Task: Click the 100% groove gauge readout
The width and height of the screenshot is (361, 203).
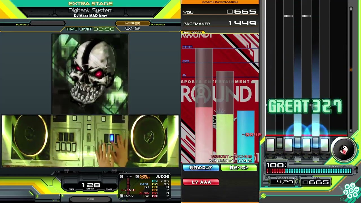Action: pos(276,165)
